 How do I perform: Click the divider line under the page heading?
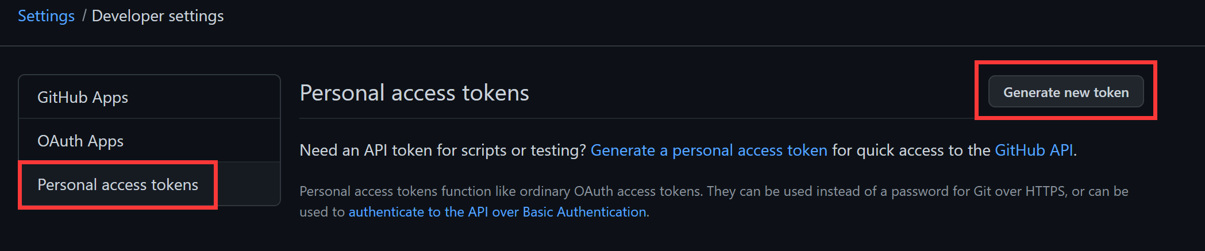pyautogui.click(x=632, y=118)
